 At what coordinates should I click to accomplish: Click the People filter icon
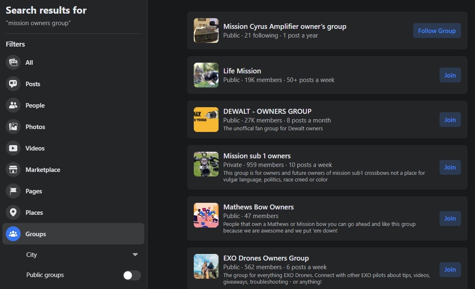tap(13, 105)
